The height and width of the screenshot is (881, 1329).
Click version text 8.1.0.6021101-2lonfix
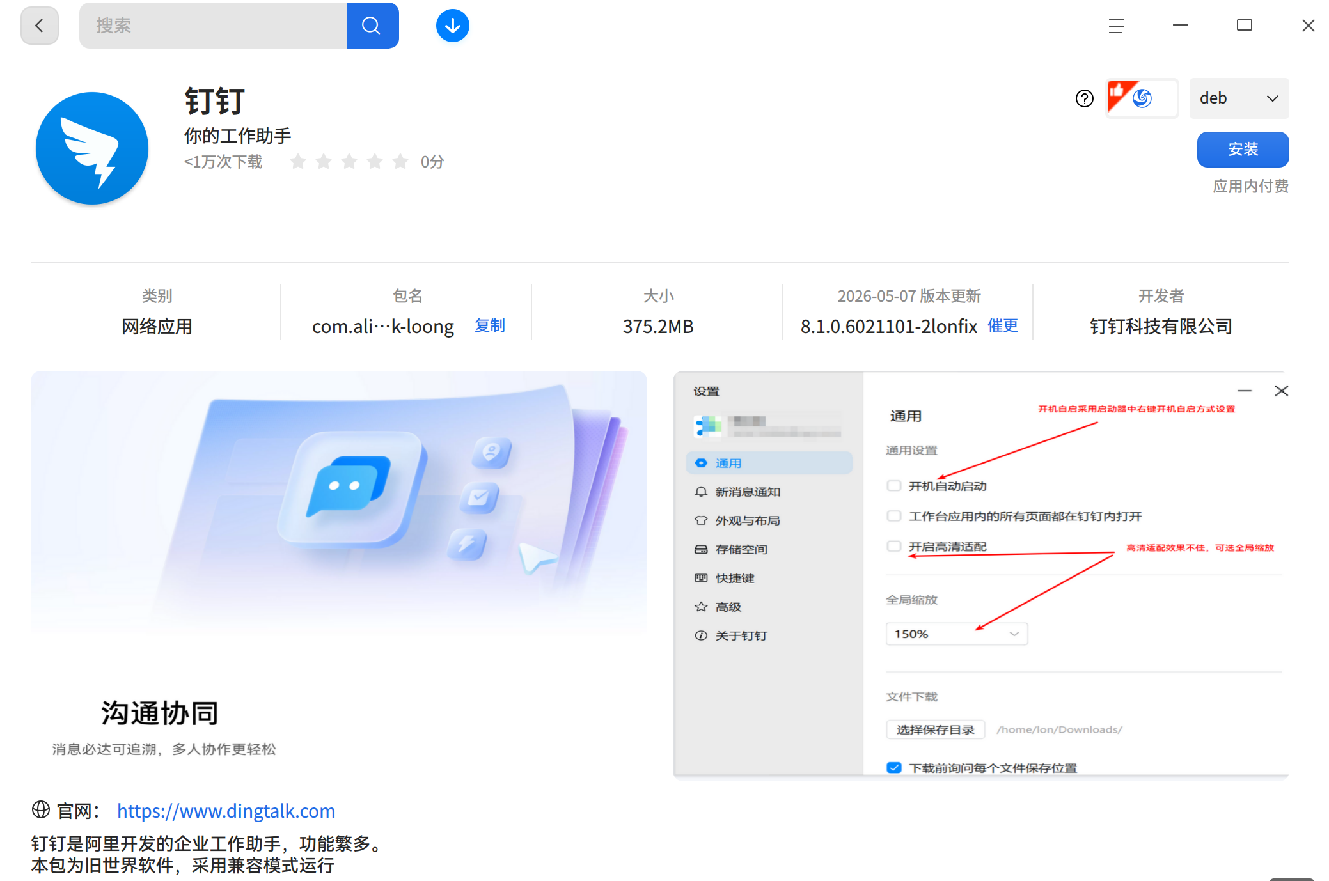click(x=889, y=326)
